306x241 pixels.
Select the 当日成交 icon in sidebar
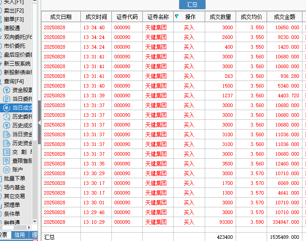7,108
